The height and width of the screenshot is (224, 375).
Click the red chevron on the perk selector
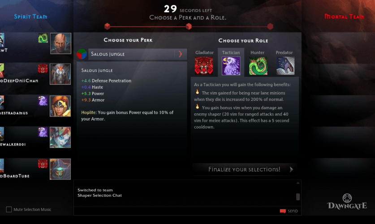(180, 54)
